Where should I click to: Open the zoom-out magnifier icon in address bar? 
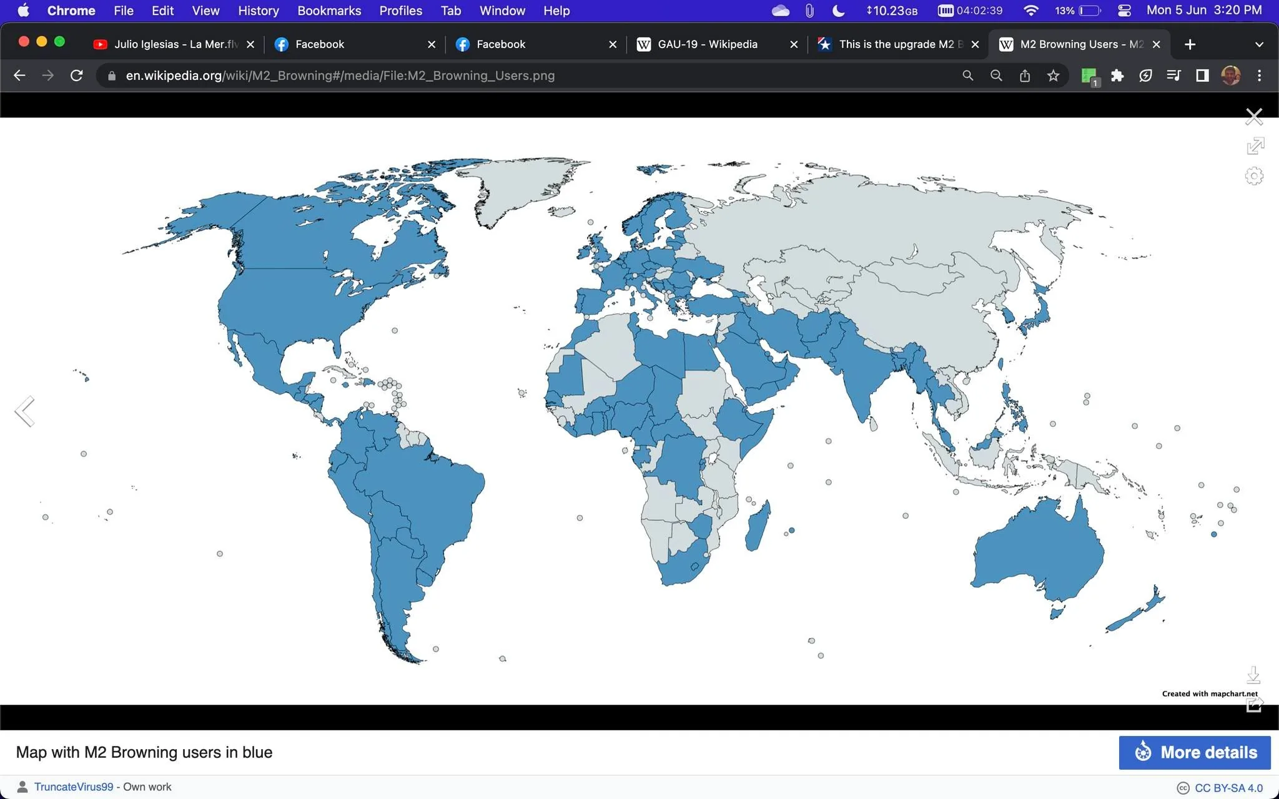[x=996, y=76]
